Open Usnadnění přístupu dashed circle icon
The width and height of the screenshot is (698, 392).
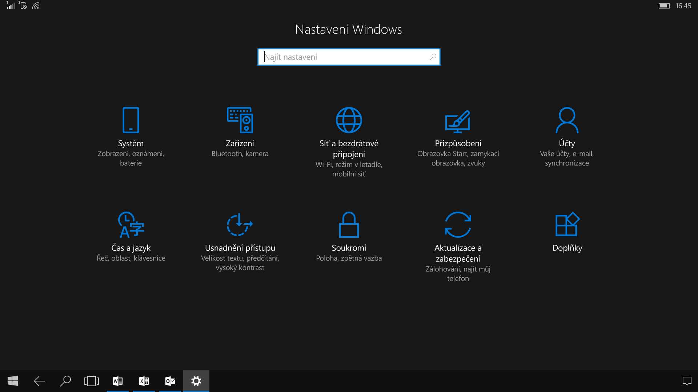point(240,225)
